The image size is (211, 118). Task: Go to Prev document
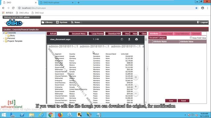126,33
